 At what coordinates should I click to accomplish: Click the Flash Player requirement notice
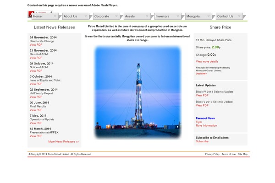point(72,5)
